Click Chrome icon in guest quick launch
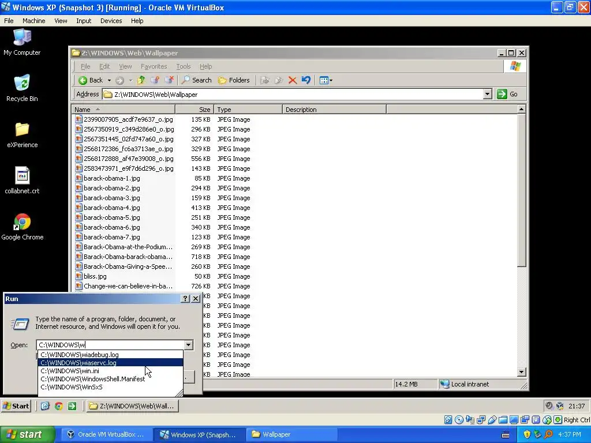The image size is (591, 443). click(x=58, y=406)
